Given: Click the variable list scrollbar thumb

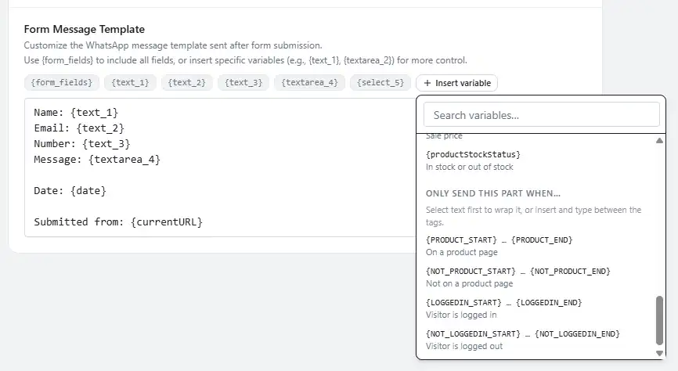Looking at the screenshot, I should [659, 320].
